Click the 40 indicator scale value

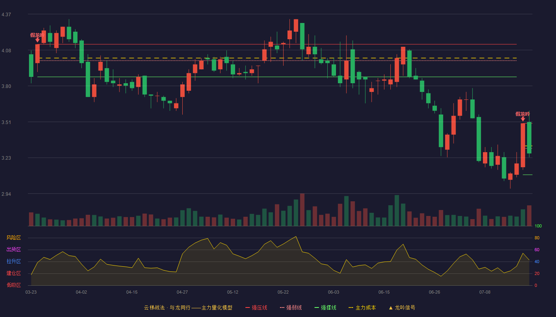click(x=537, y=262)
